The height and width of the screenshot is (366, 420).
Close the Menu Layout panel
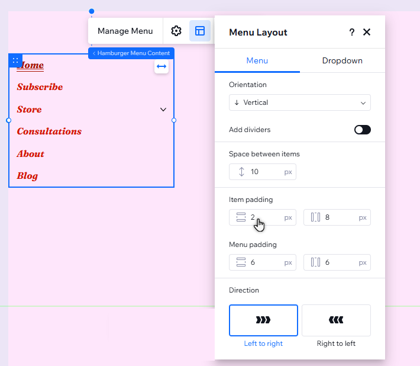[367, 32]
